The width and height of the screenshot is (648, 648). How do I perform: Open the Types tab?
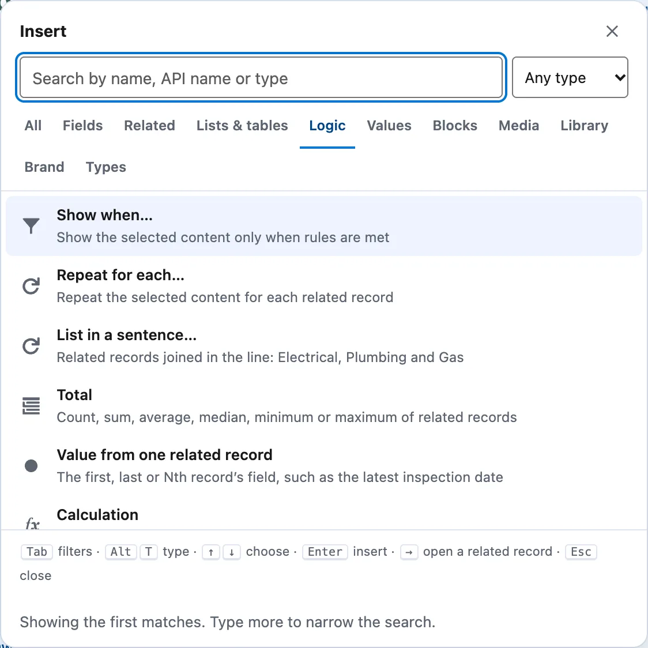(x=106, y=167)
